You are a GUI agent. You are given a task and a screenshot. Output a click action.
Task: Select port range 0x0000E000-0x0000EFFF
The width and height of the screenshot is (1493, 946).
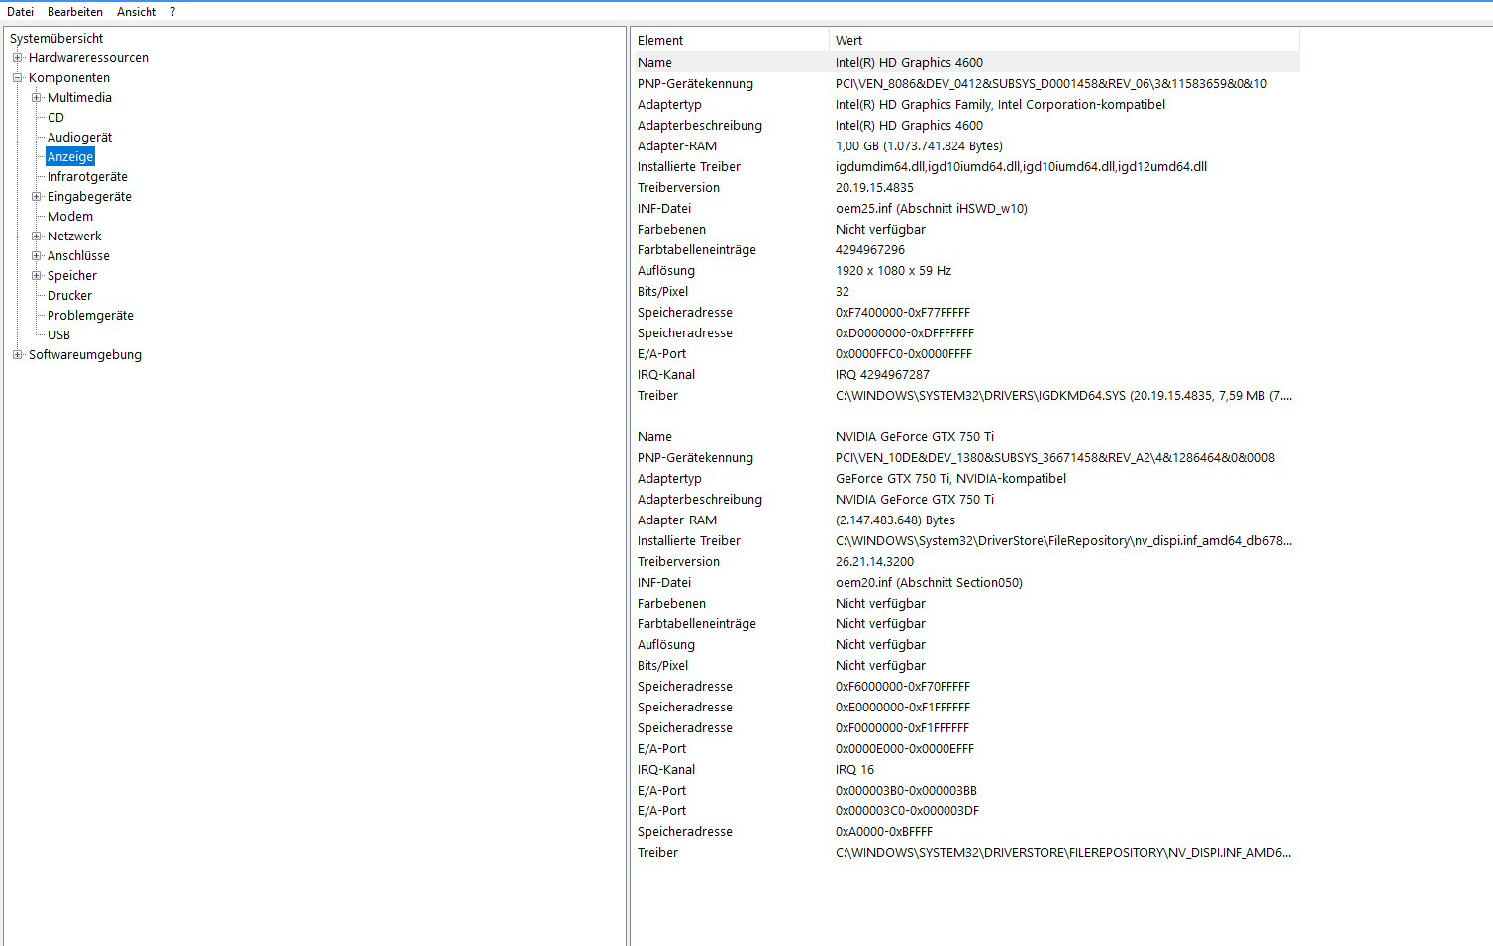[905, 749]
